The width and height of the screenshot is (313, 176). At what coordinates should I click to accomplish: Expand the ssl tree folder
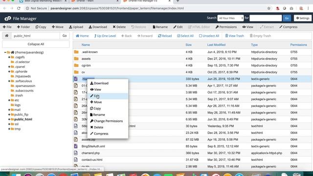click(x=9, y=124)
